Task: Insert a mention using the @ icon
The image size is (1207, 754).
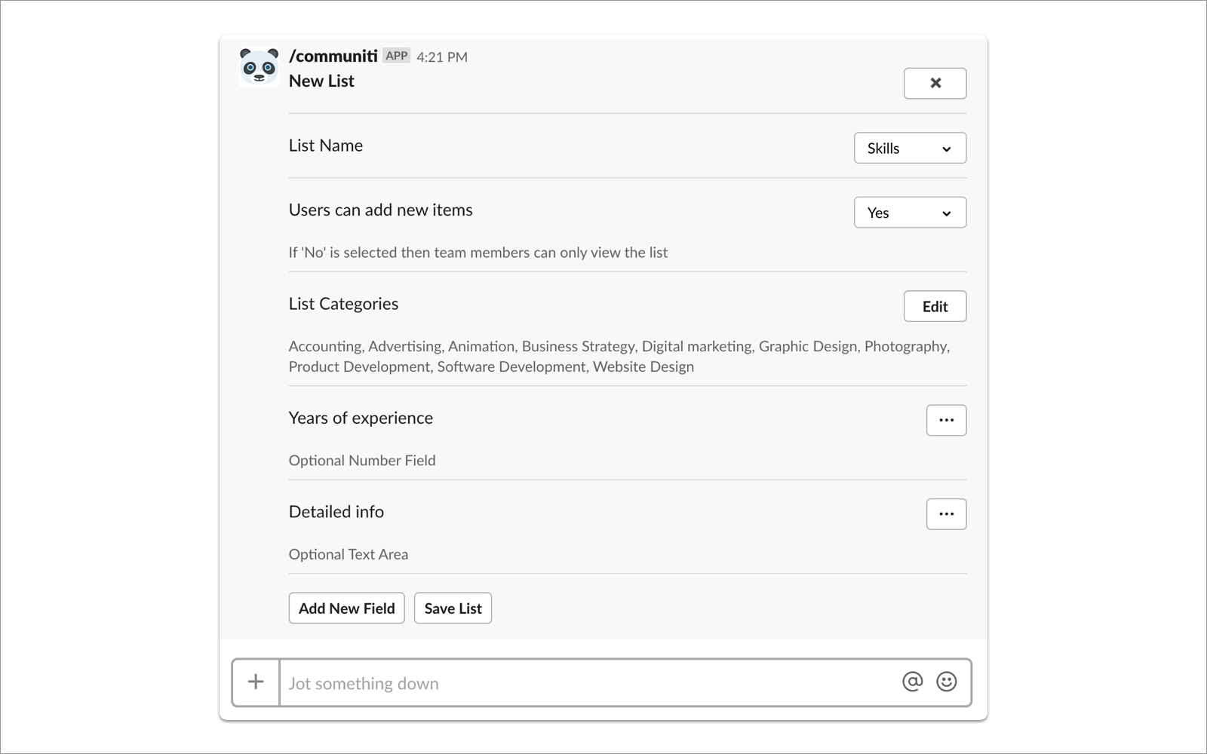Action: [x=912, y=682]
